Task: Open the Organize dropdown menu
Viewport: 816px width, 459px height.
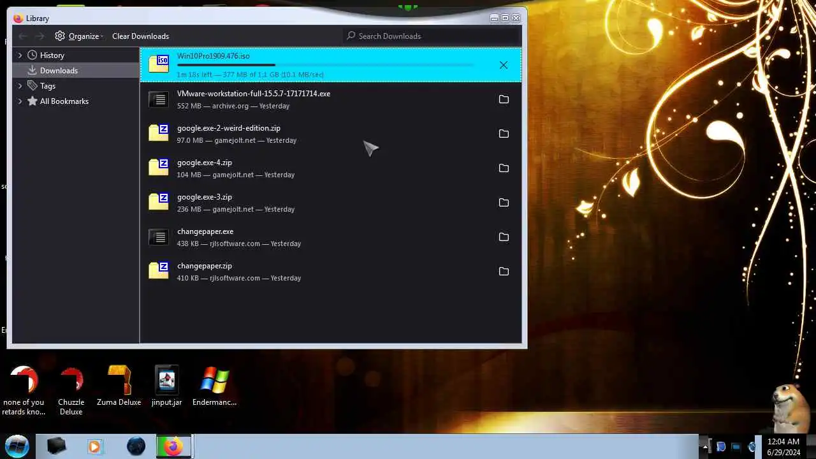Action: (x=78, y=36)
